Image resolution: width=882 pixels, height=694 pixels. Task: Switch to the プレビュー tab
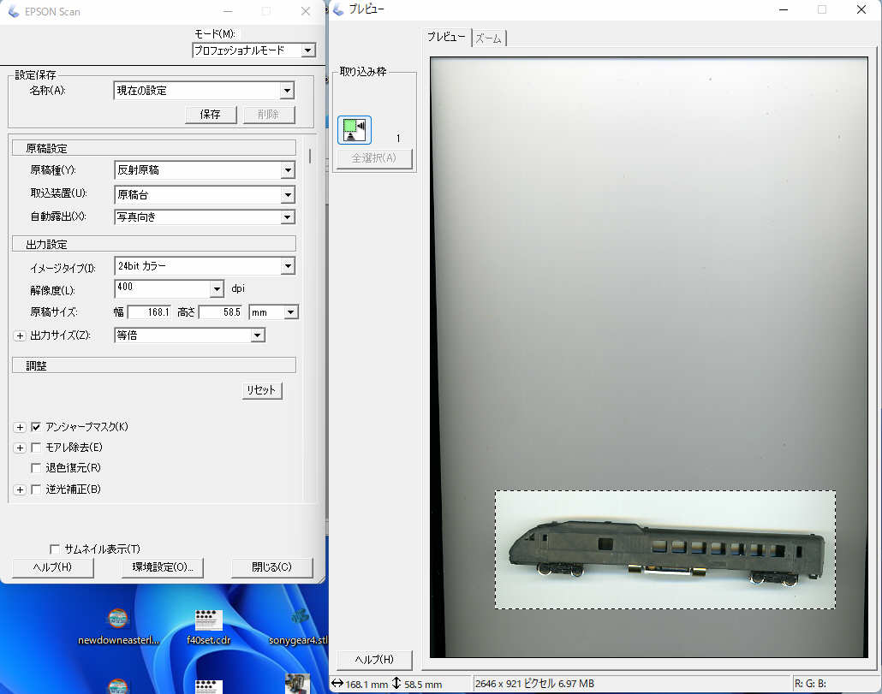tap(446, 37)
